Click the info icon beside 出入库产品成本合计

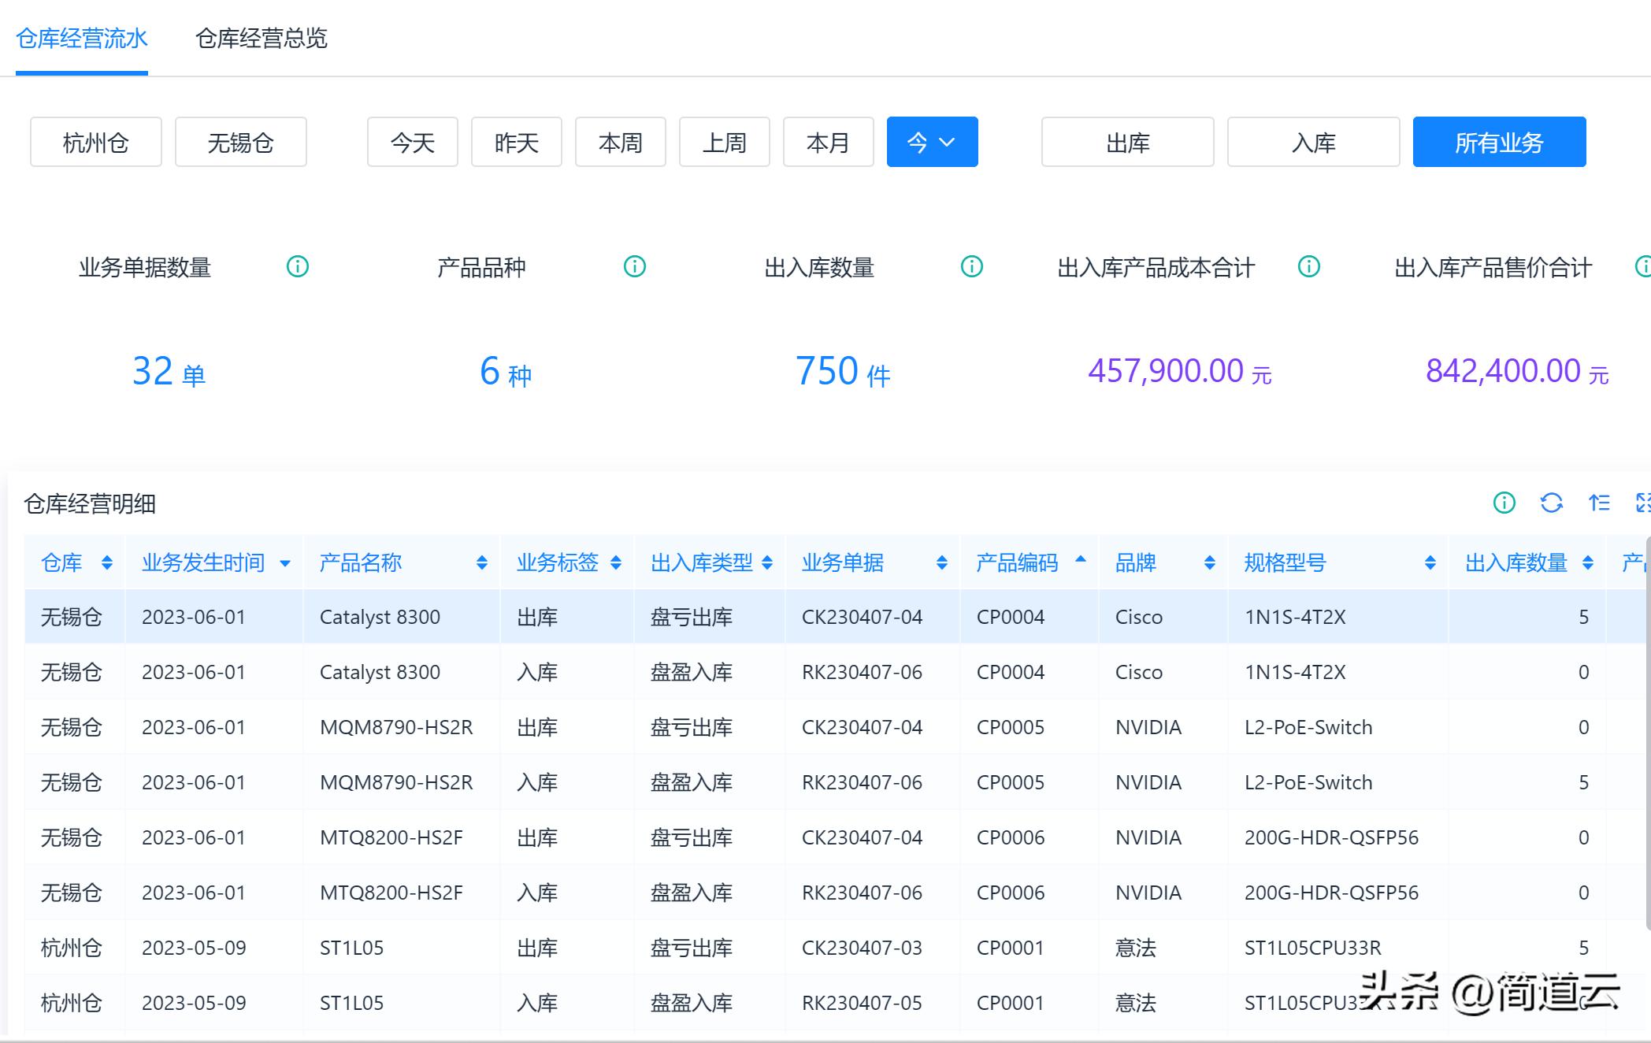[1308, 266]
